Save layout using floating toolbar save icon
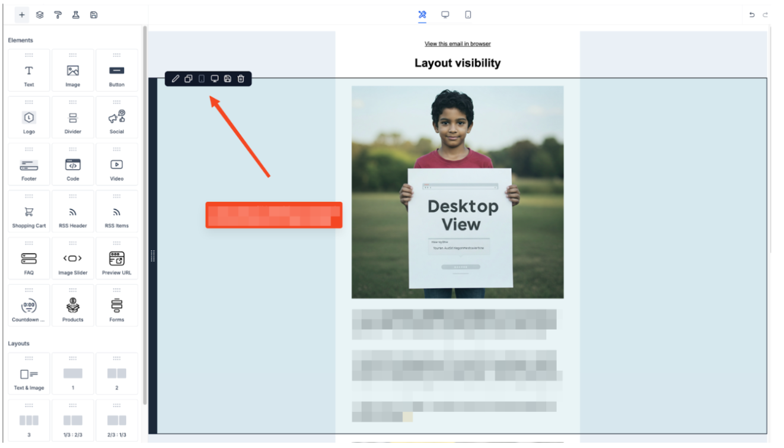Image resolution: width=784 pixels, height=448 pixels. (x=228, y=79)
